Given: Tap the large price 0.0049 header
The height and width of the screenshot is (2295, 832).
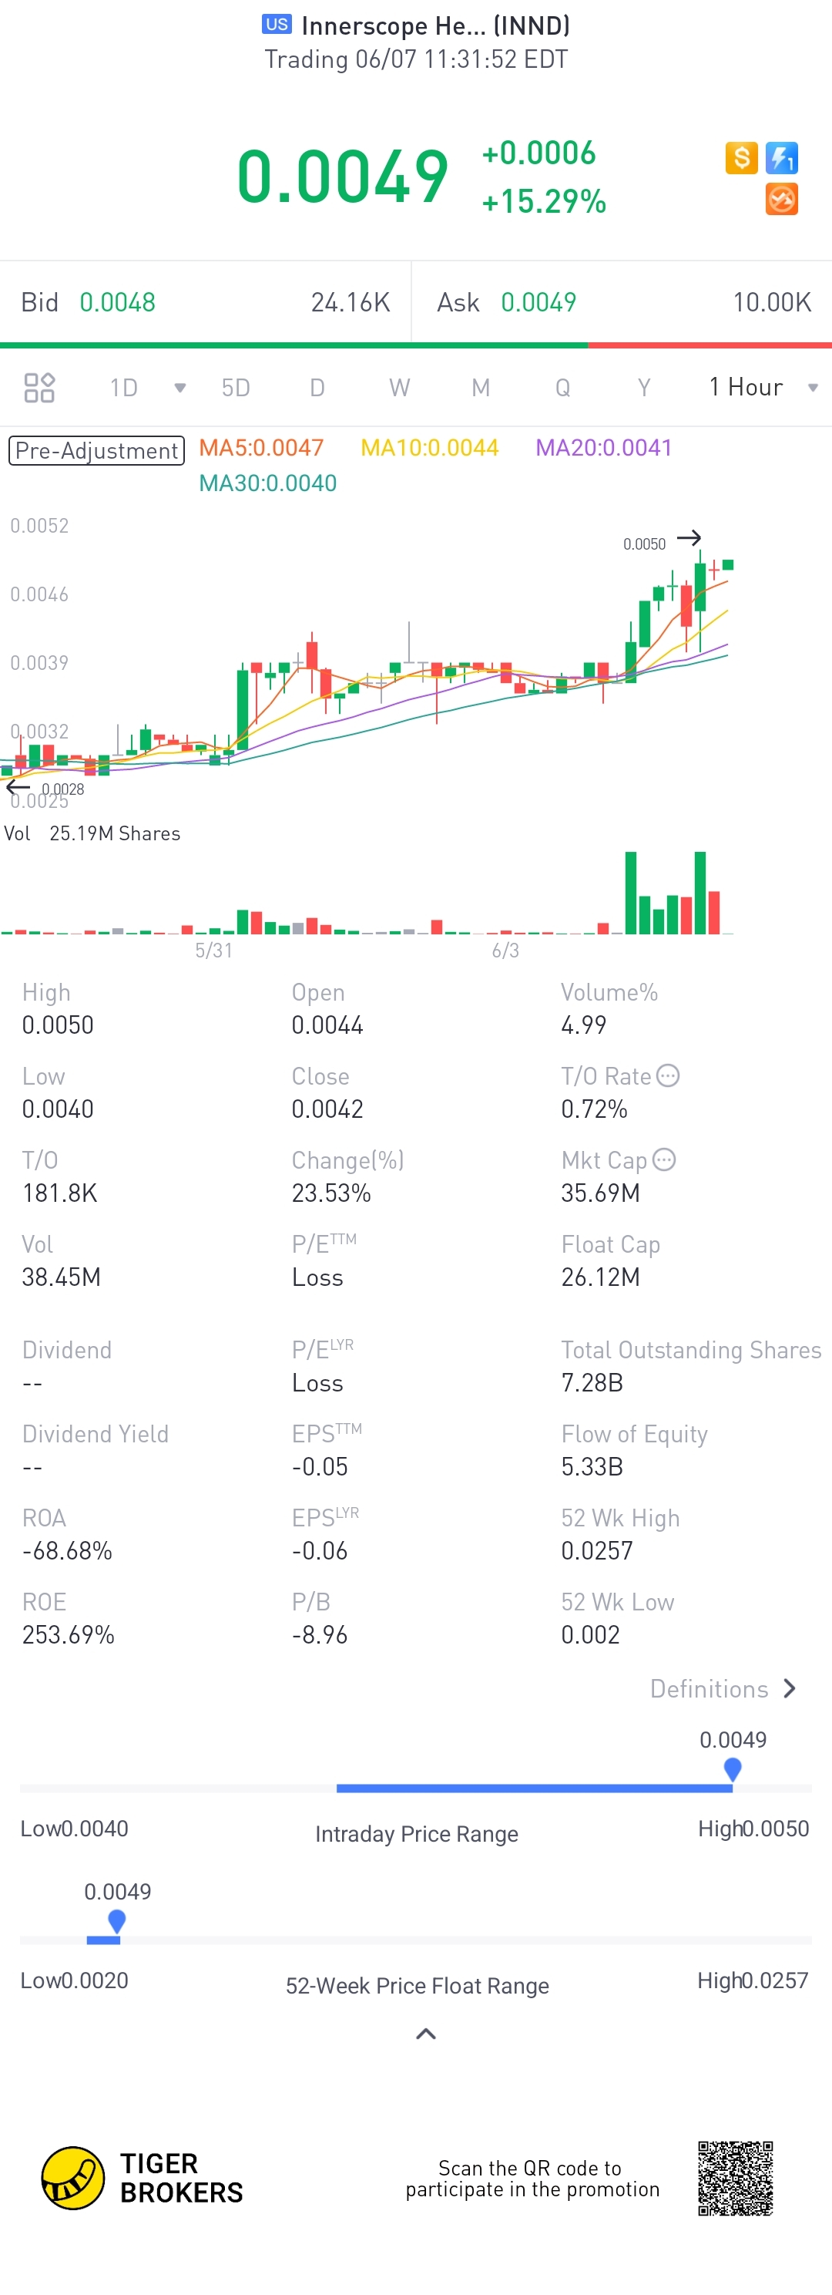Looking at the screenshot, I should pos(343,177).
